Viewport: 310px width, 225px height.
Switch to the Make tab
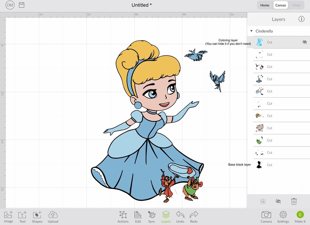(x=296, y=5)
